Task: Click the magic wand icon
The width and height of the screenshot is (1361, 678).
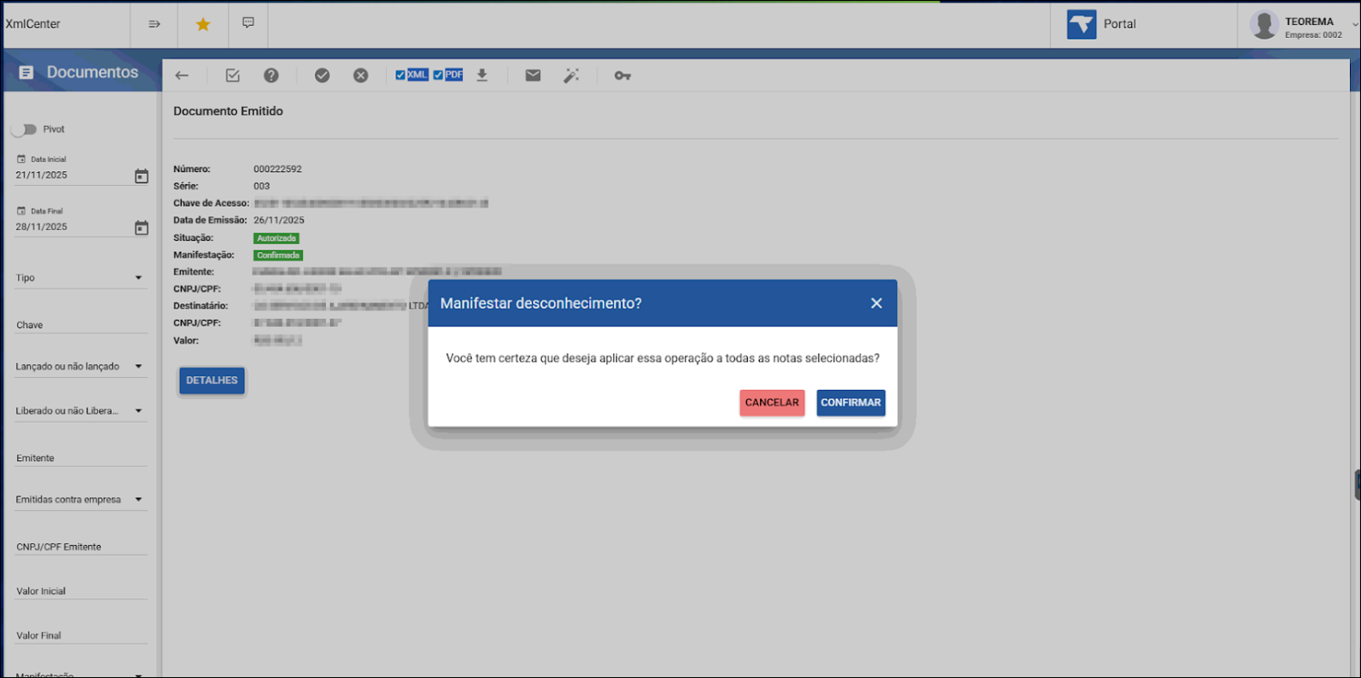Action: [571, 75]
